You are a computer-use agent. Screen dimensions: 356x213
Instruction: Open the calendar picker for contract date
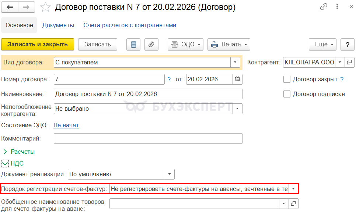237,79
